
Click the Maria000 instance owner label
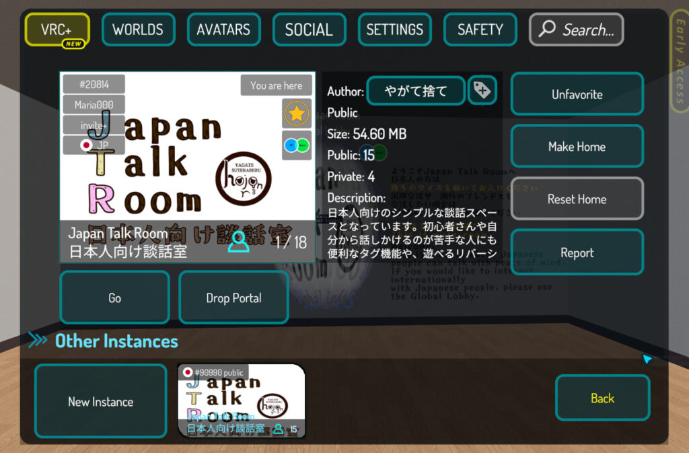(94, 104)
